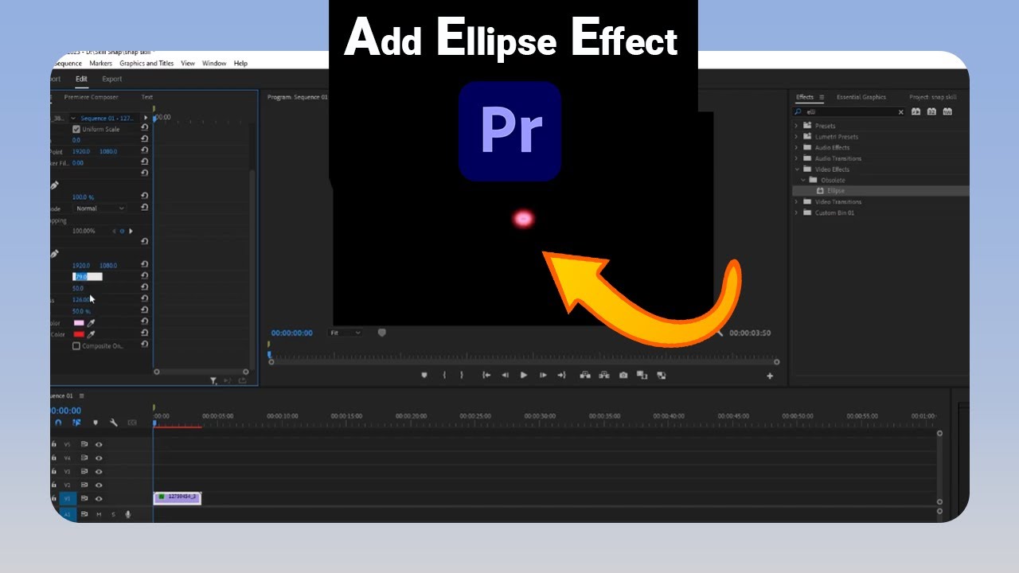Reset Composite On Original parameter
Screen dimensions: 1019x573
pyautogui.click(x=144, y=345)
